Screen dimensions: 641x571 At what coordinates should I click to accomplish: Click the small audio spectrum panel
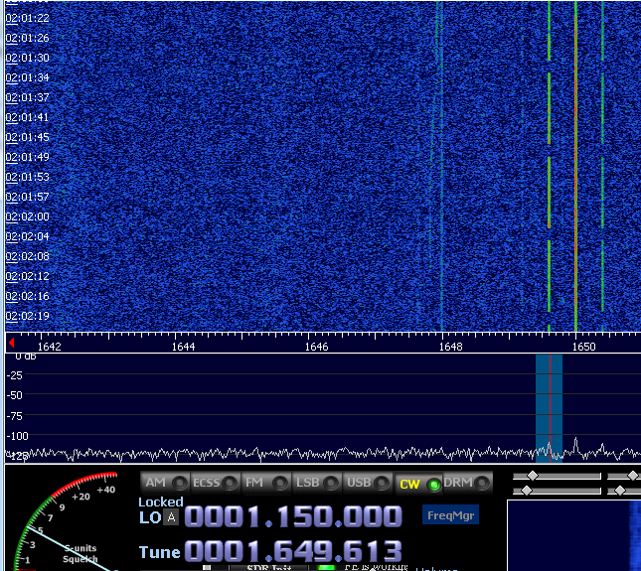pyautogui.click(x=574, y=535)
